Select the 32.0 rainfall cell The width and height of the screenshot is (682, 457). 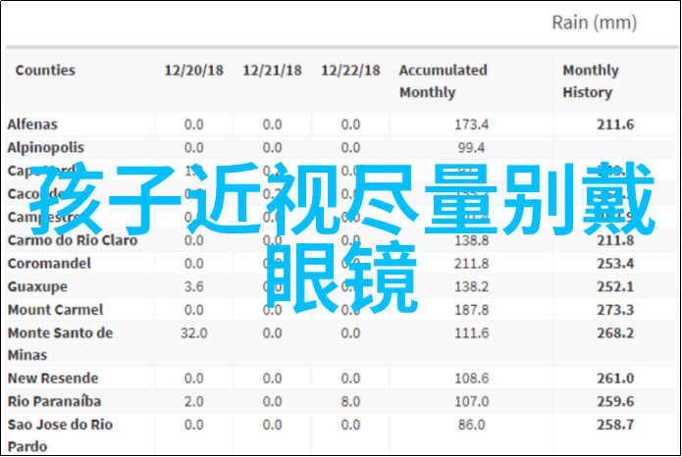[193, 332]
